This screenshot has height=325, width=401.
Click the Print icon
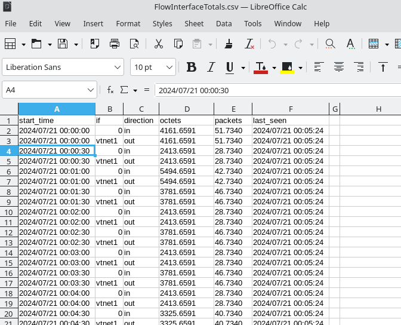tap(115, 44)
